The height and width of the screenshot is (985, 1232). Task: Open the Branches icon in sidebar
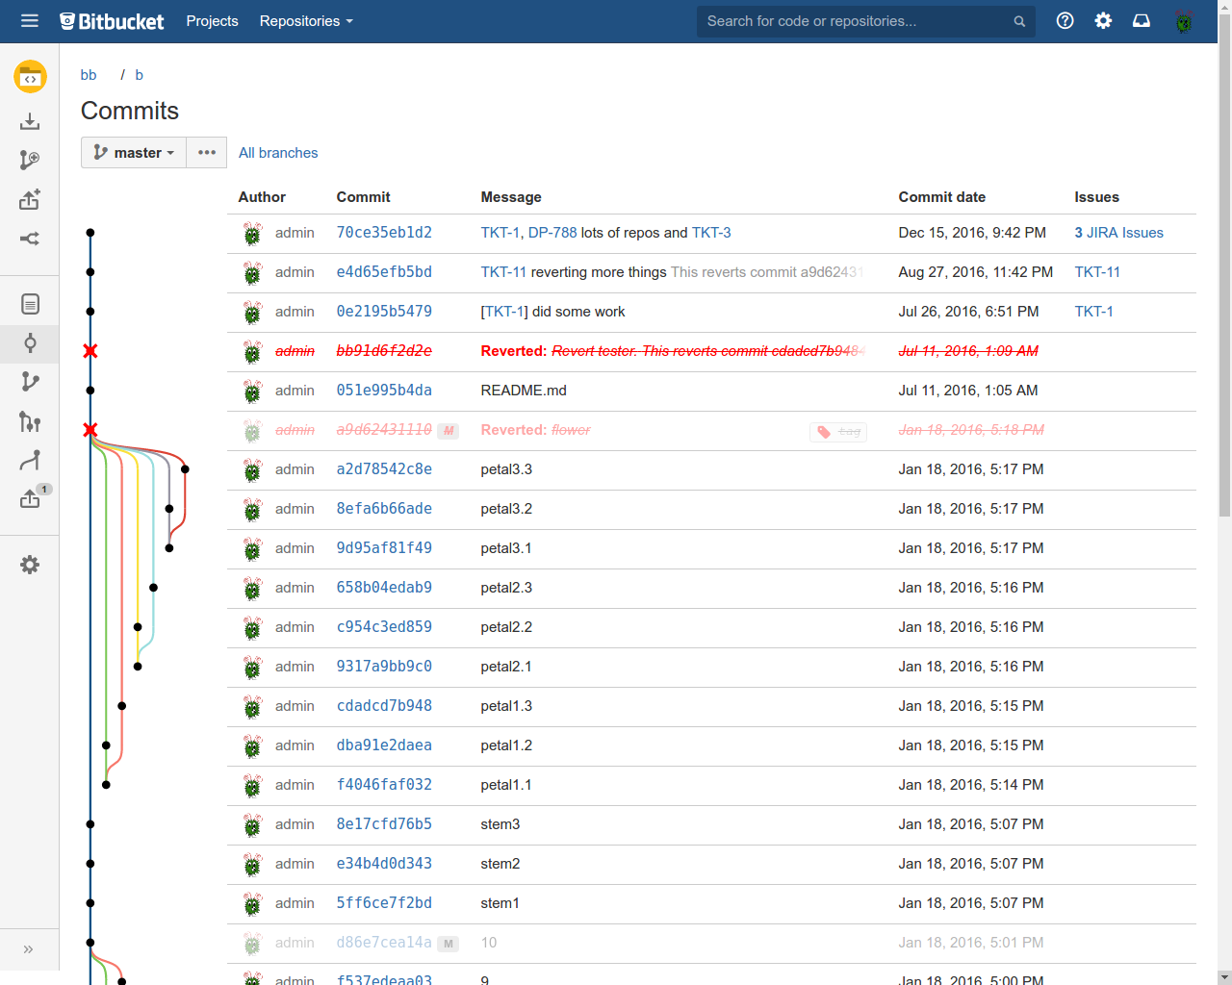30,382
